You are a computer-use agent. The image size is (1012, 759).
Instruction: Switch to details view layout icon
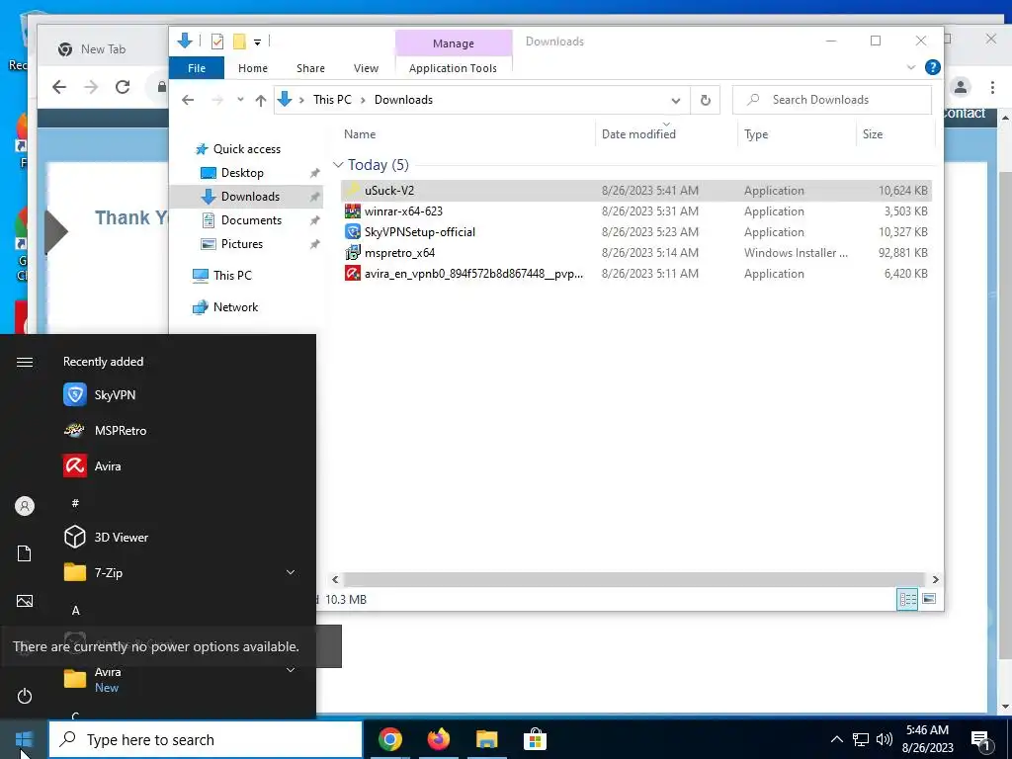coord(907,599)
